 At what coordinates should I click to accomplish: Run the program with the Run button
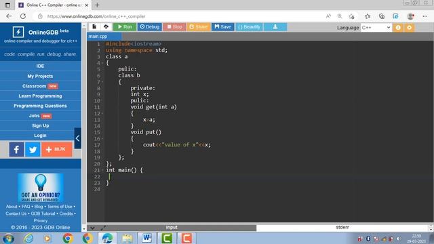(125, 27)
